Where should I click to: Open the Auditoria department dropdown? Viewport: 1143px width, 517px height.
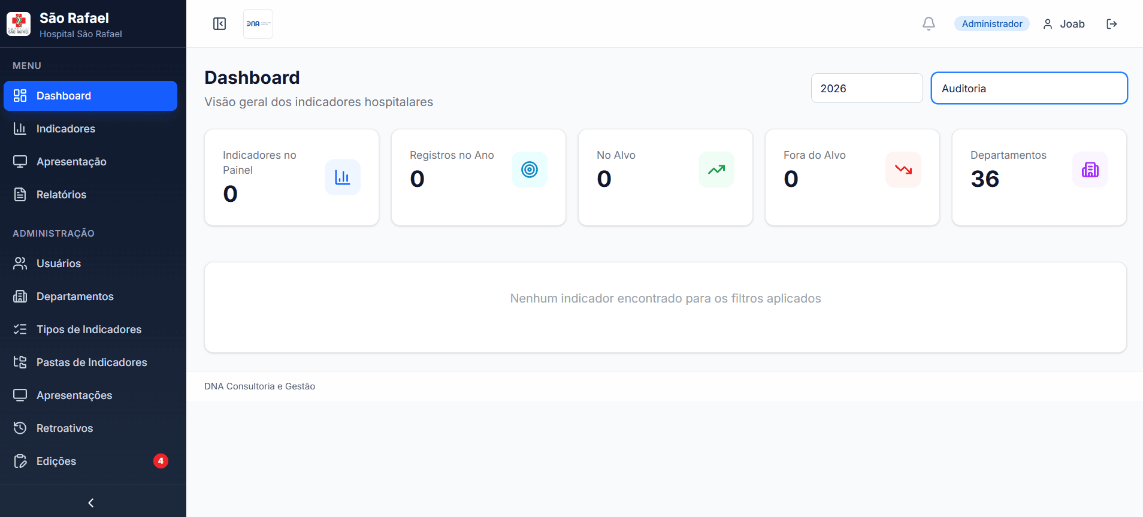click(x=1029, y=88)
